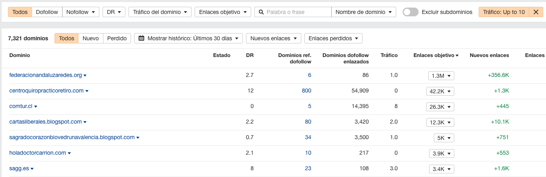Open Tráfico del dominio dropdown
546x177 pixels.
[x=160, y=12]
